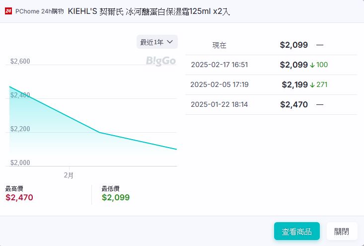Click the $2,000 axis label on chart

tap(20, 163)
